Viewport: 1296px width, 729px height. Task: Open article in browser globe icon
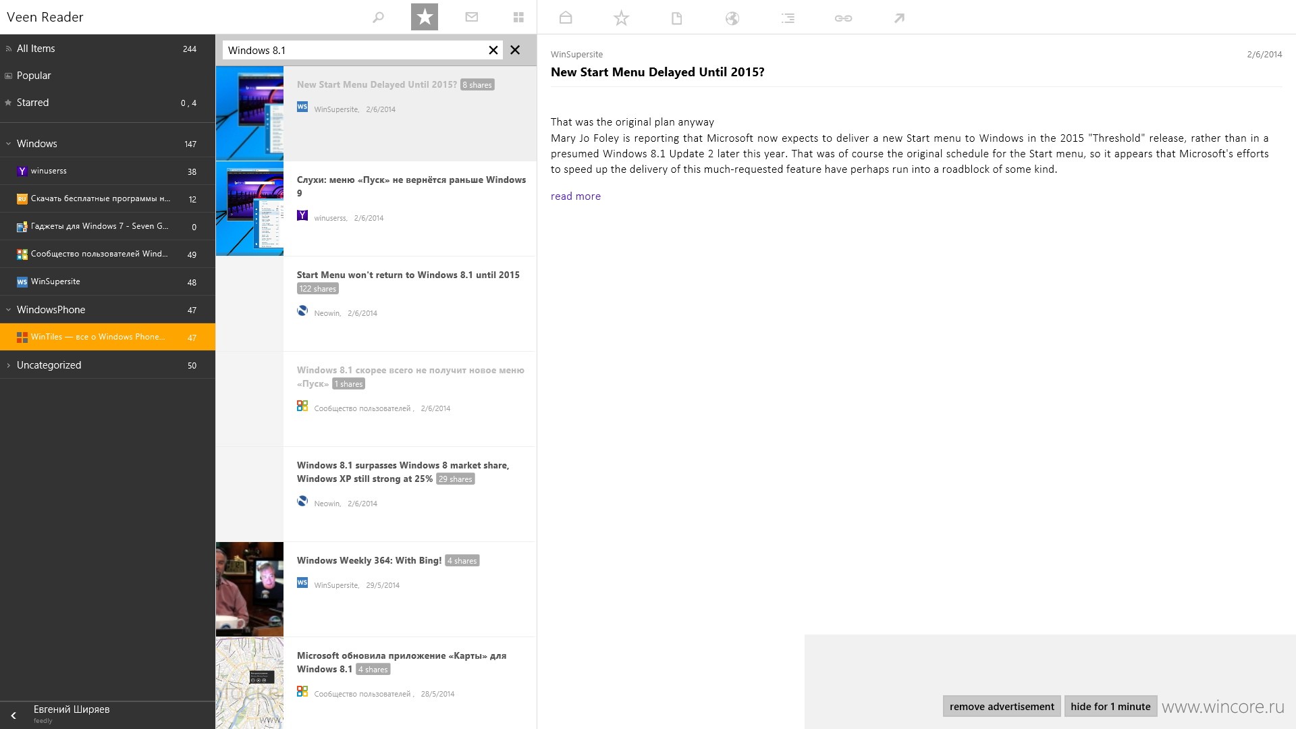point(732,18)
